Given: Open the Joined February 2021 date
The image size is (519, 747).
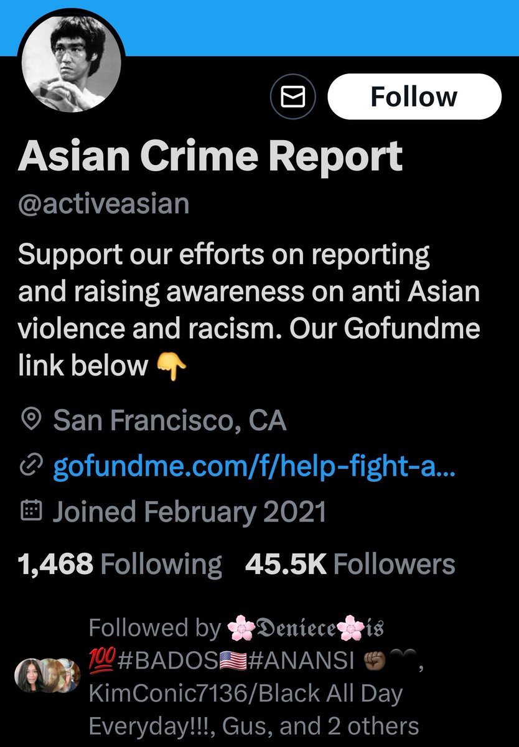Looking at the screenshot, I should tap(189, 512).
